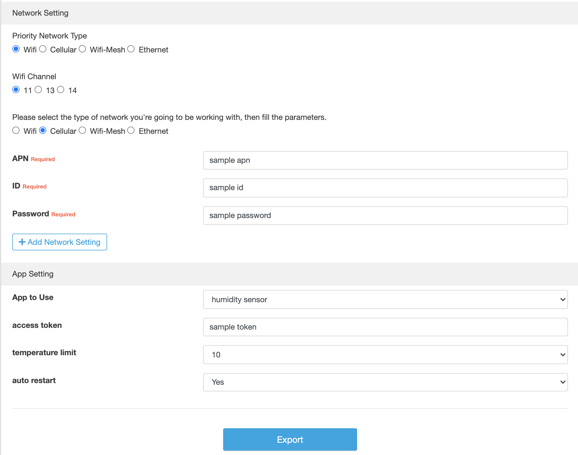
Task: Open the auto restart dropdown
Action: tap(385, 382)
